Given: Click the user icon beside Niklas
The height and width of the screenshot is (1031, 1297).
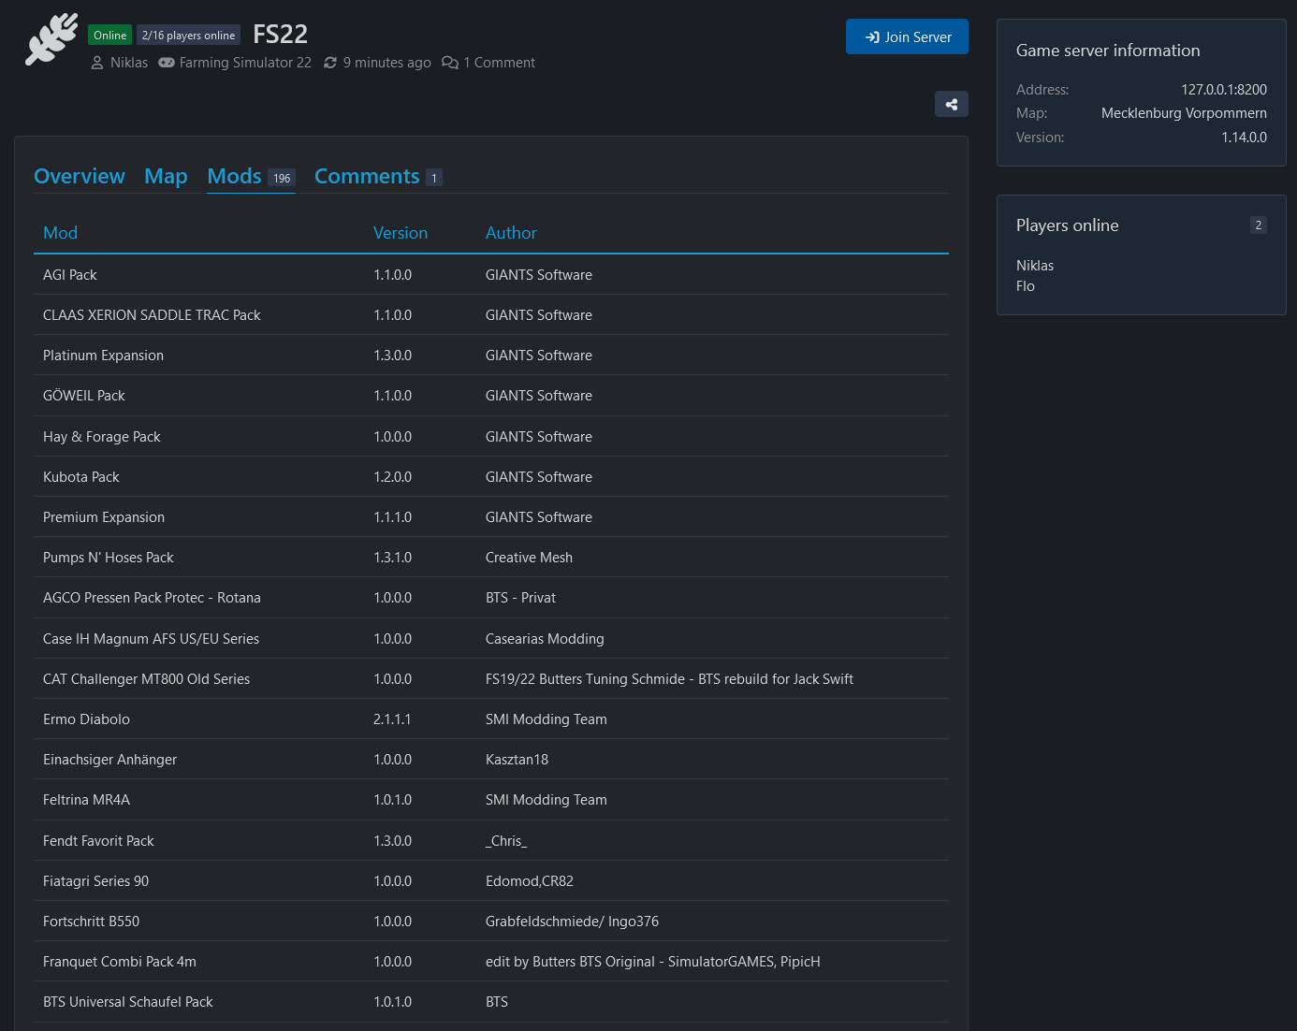Looking at the screenshot, I should coord(97,63).
